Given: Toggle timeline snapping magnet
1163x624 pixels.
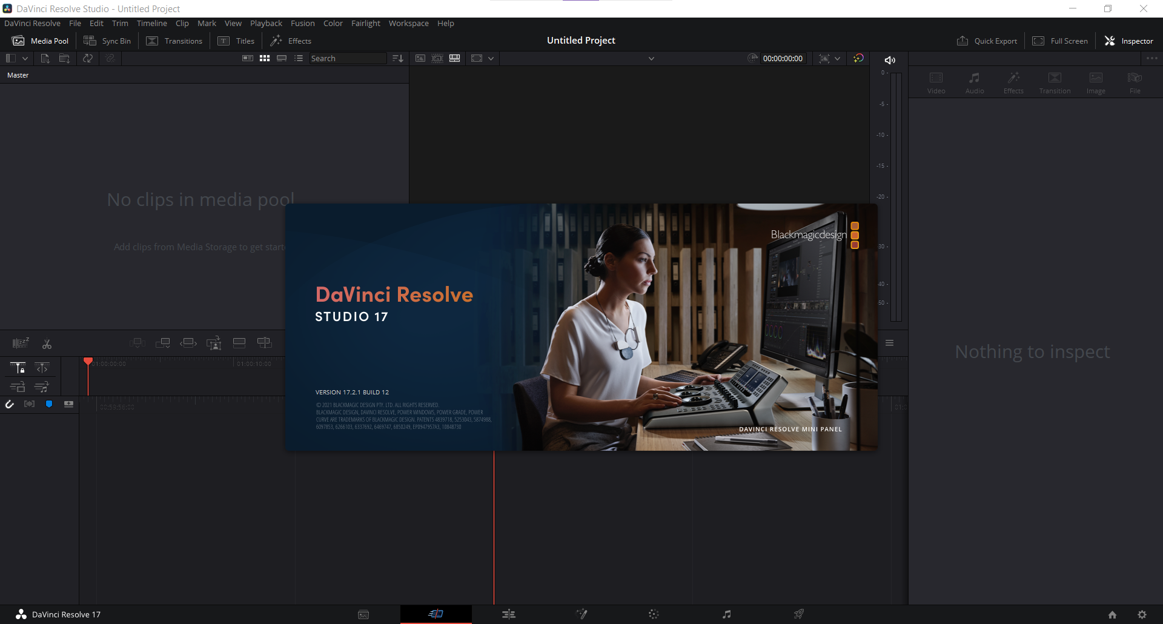Looking at the screenshot, I should (10, 404).
